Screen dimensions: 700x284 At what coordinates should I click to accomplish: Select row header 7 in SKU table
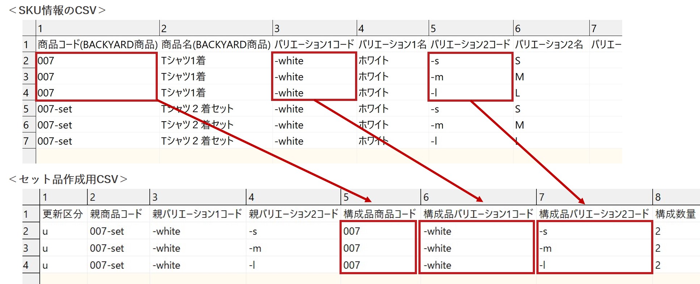[29, 141]
